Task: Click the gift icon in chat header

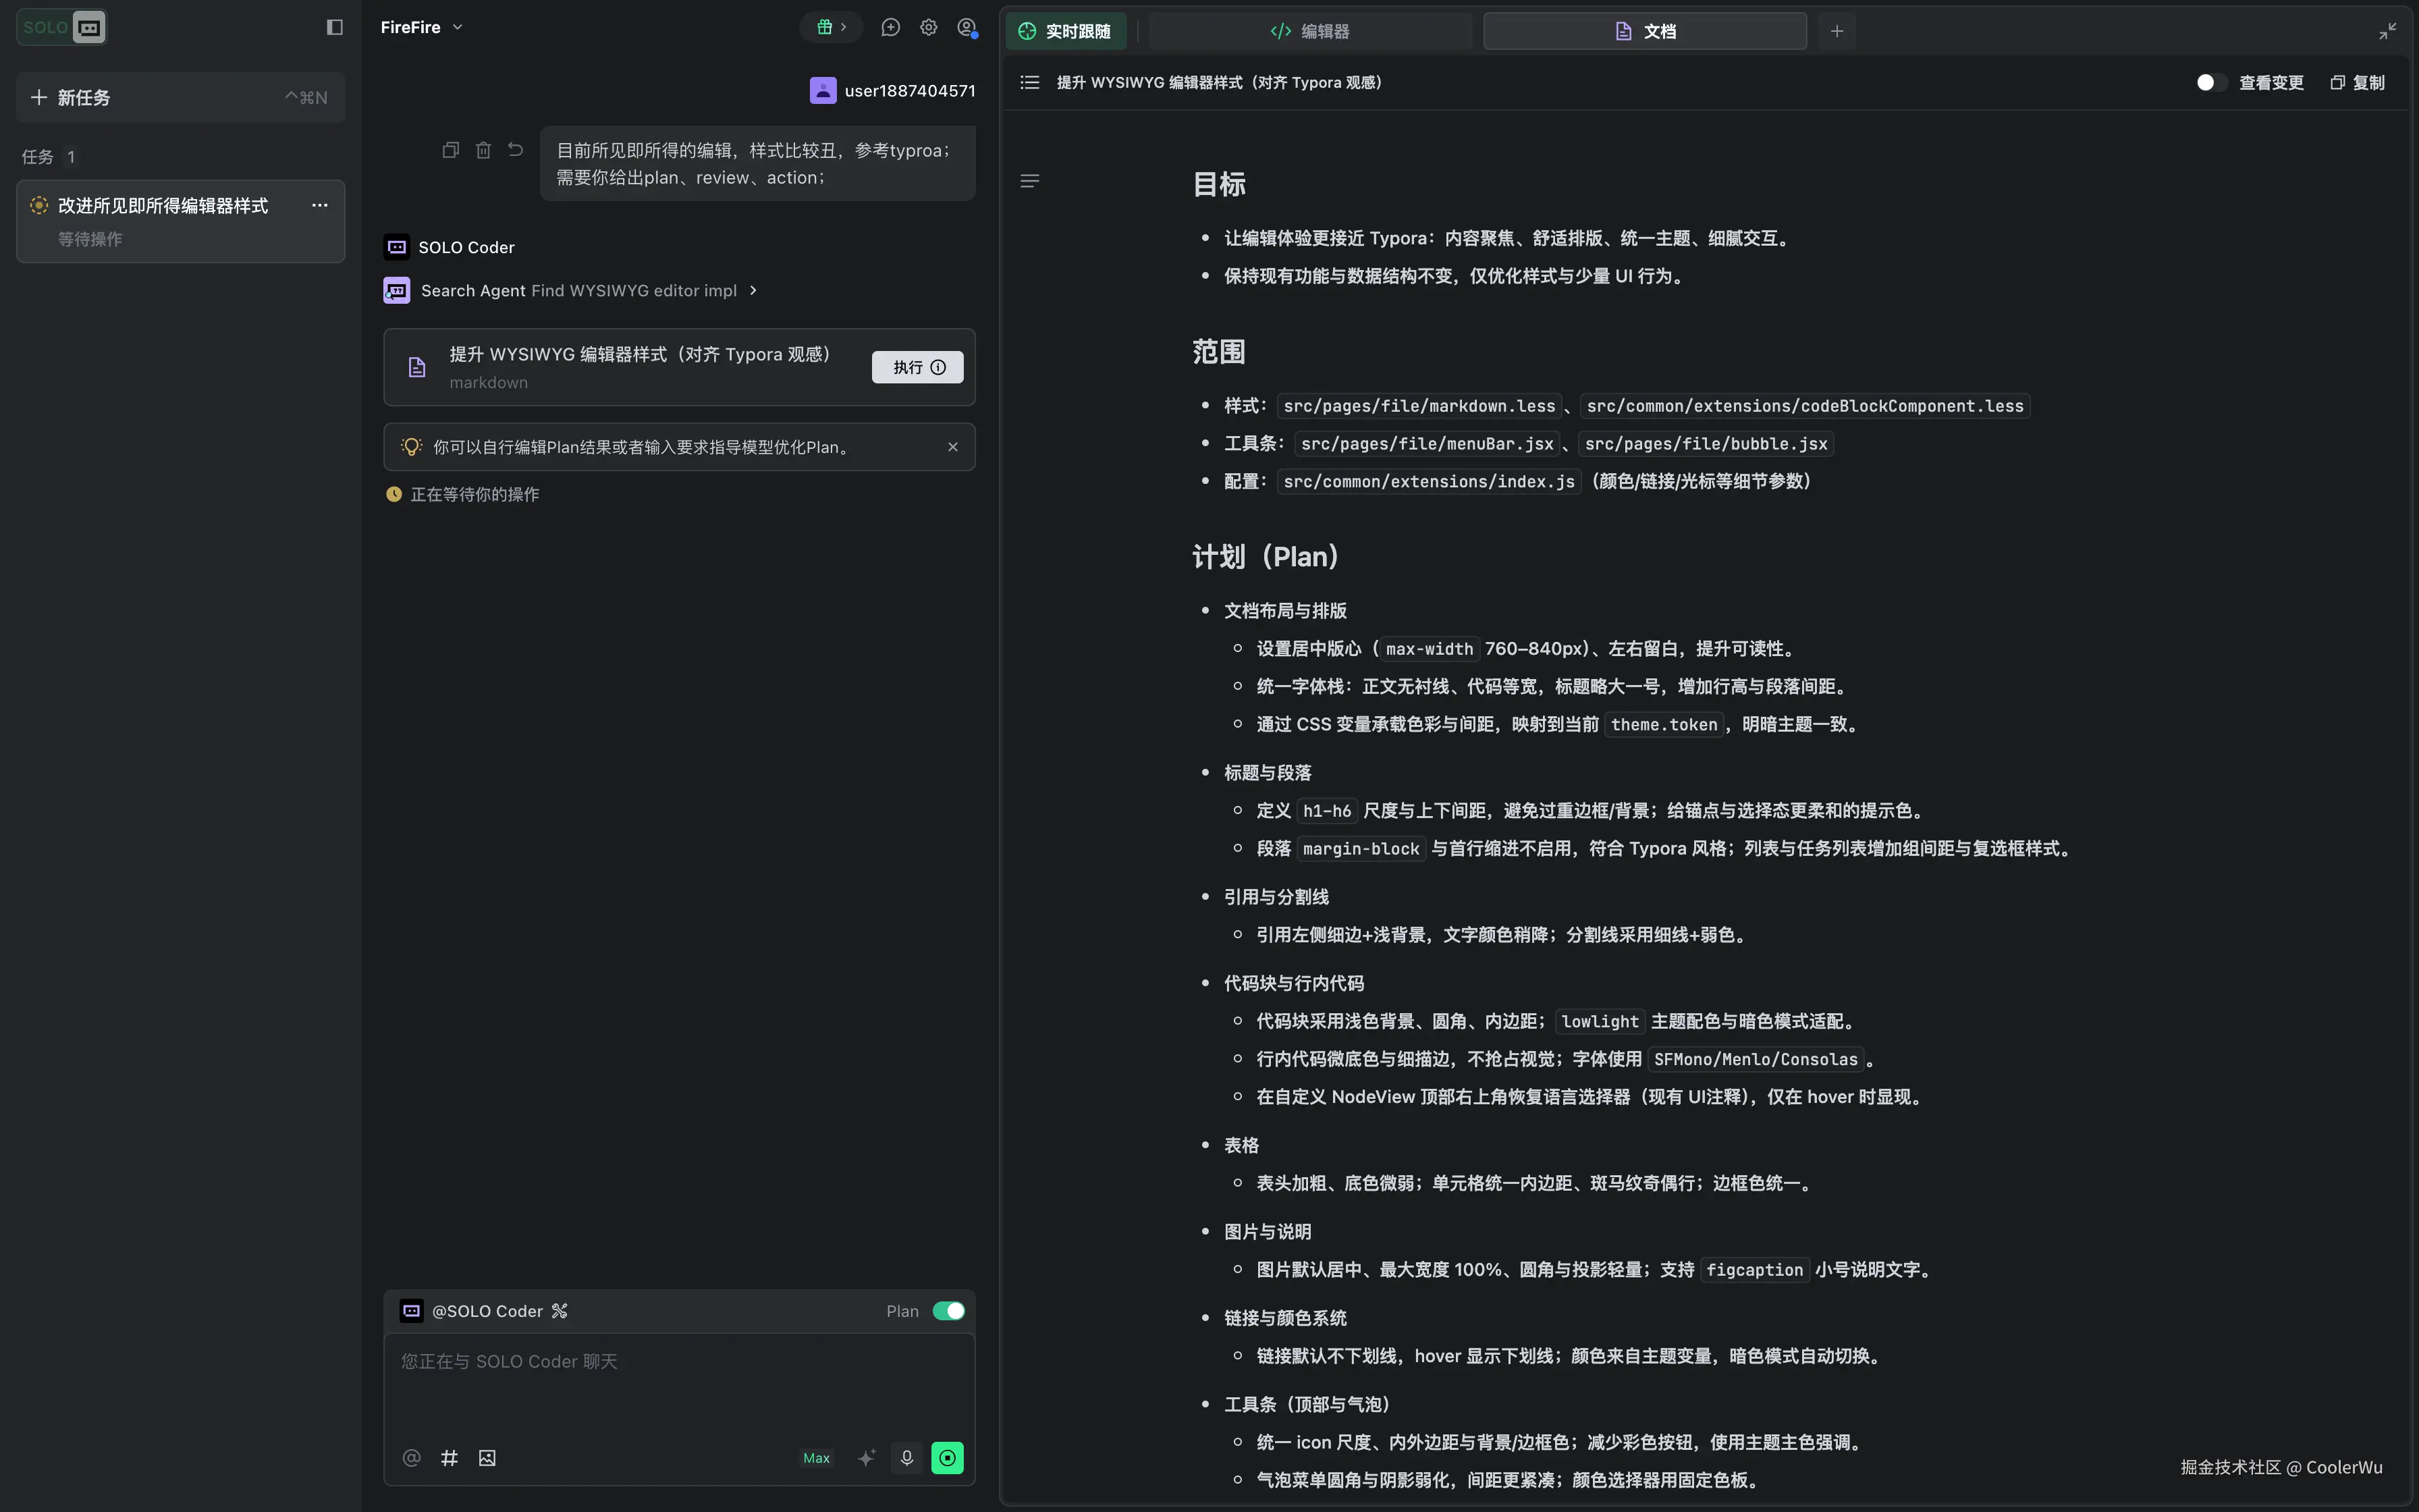Action: click(x=825, y=27)
